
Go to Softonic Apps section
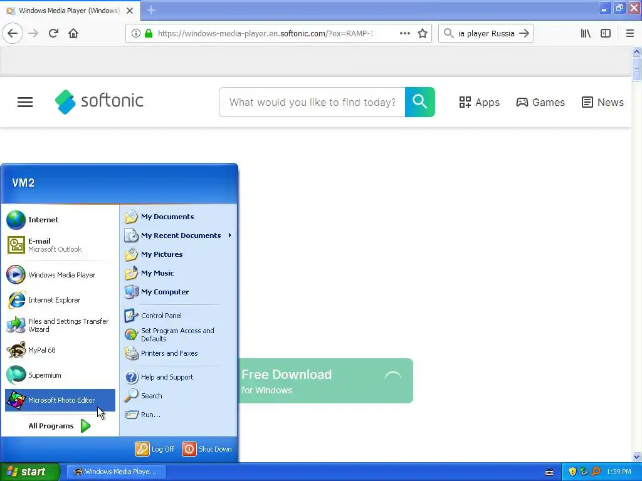click(x=479, y=102)
